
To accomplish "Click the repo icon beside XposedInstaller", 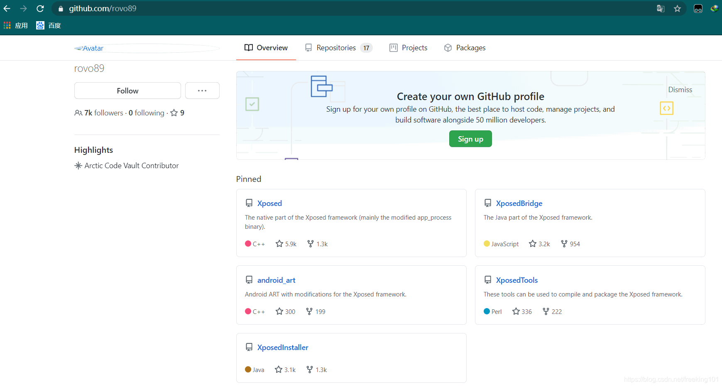I will click(249, 347).
